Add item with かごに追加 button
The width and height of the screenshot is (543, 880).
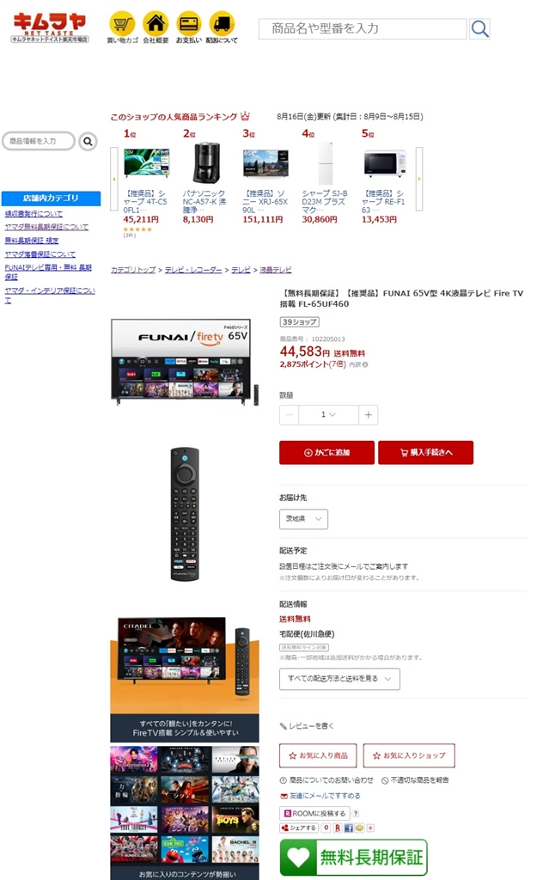pos(326,452)
